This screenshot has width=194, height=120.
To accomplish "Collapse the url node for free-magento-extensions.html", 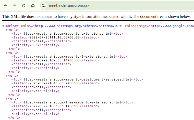I will click(x=7, y=99).
